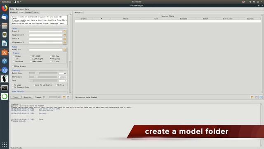Click Activities in the top bar
Screen dimensions: 264x149
6,2
